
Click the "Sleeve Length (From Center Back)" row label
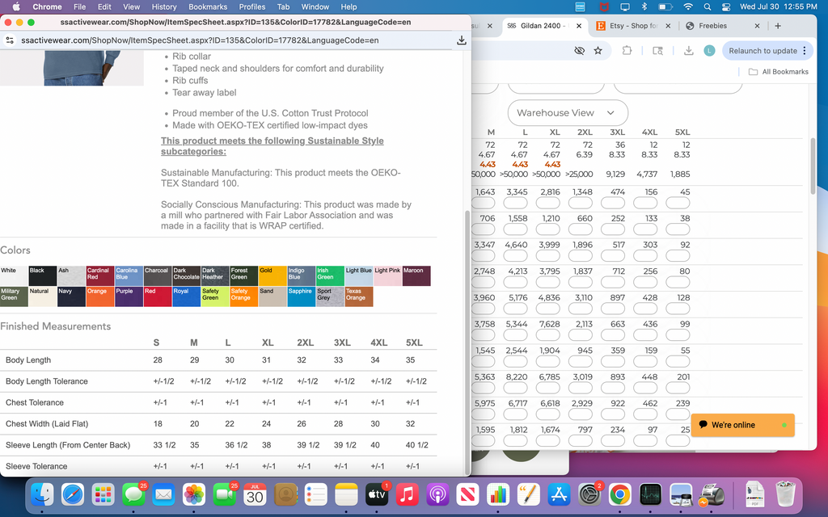[x=68, y=445]
